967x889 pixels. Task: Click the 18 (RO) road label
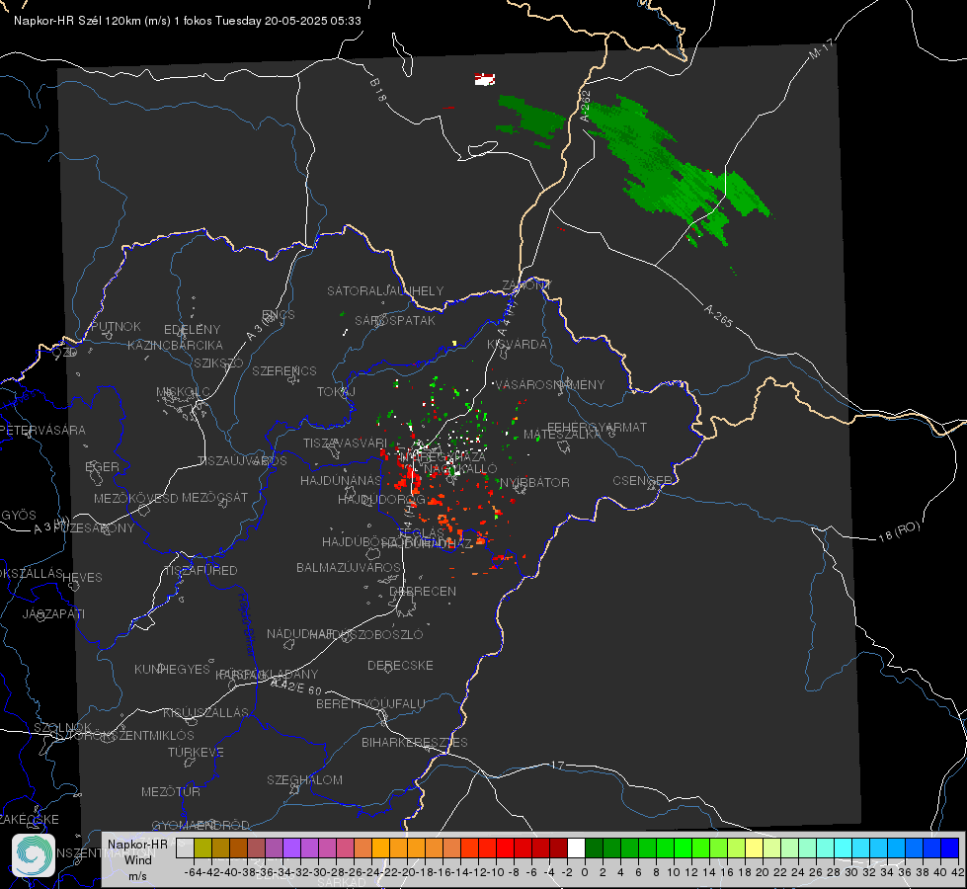coord(899,531)
